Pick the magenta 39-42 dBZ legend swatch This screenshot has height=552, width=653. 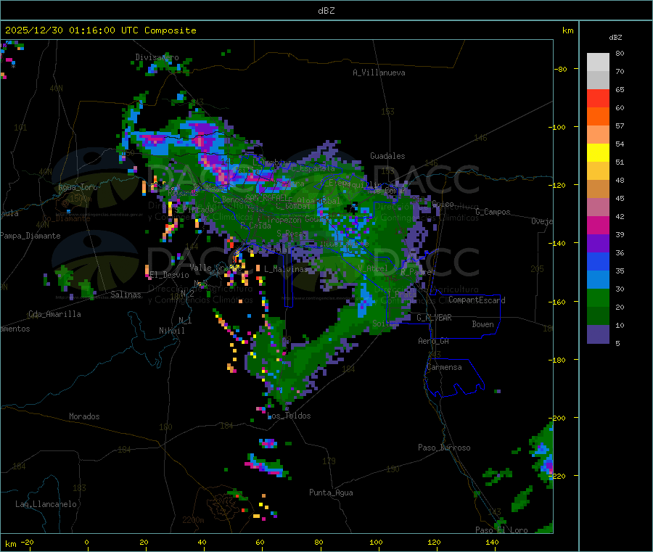coord(598,225)
